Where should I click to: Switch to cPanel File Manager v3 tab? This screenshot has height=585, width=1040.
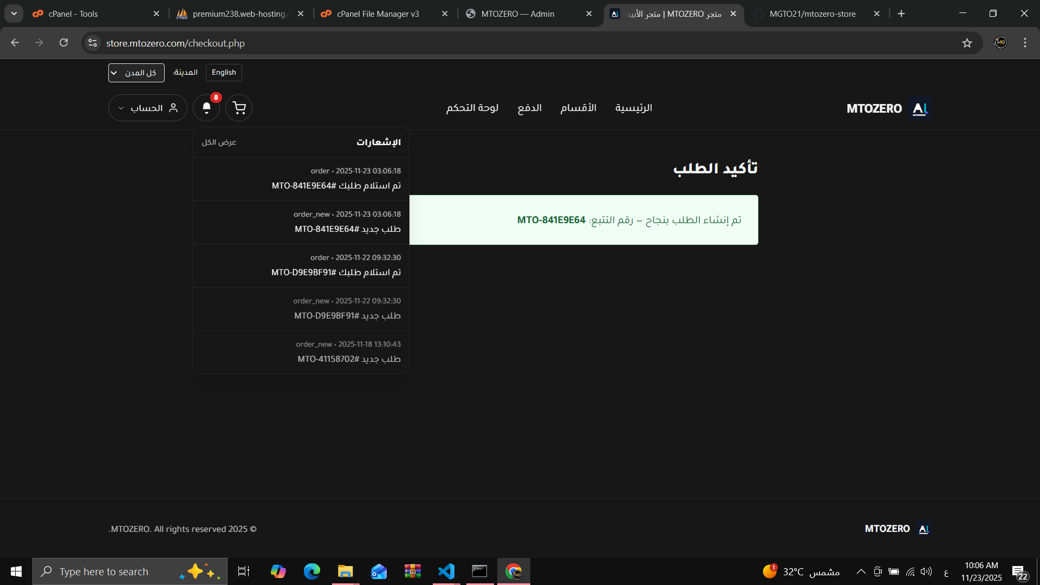[378, 14]
